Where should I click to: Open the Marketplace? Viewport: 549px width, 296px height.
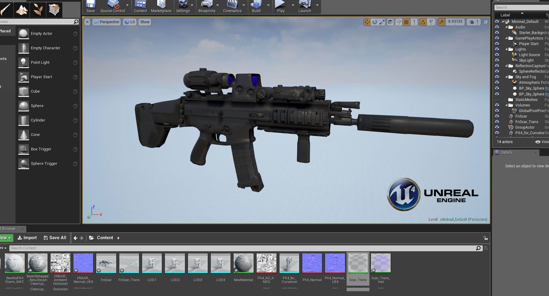click(161, 6)
